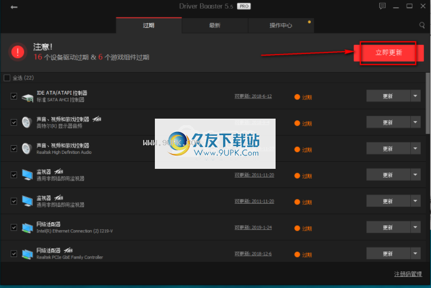Click network icon for Intel Ethernet Connection I219-V
The image size is (431, 288).
27,228
